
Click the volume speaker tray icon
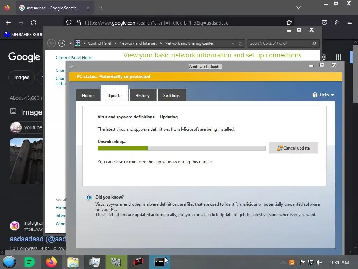point(319,262)
